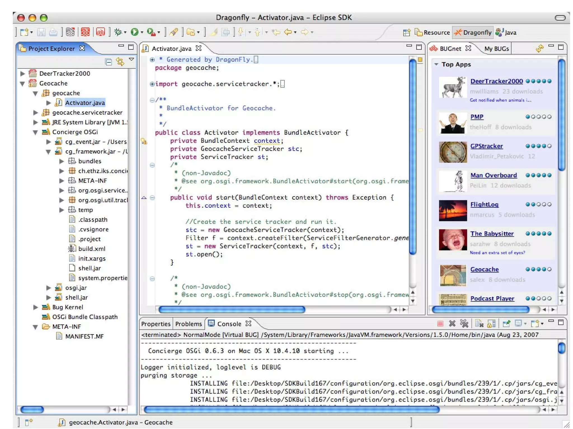Collapse the @see stop() comment fold marker

click(152, 279)
